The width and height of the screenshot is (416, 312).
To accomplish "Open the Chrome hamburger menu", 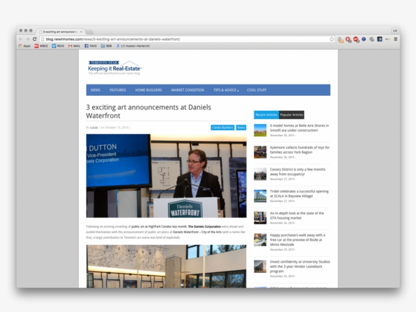I will click(x=396, y=38).
